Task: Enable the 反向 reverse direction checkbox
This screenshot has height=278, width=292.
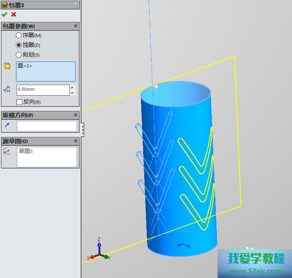Action: (x=19, y=102)
